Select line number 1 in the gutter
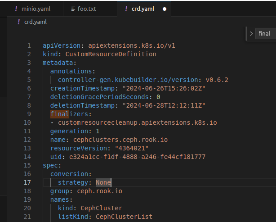 click(29, 45)
